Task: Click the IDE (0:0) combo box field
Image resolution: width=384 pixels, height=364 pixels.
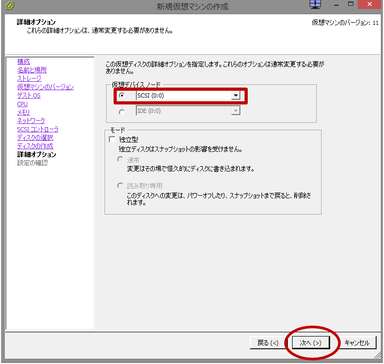Action: [x=188, y=111]
